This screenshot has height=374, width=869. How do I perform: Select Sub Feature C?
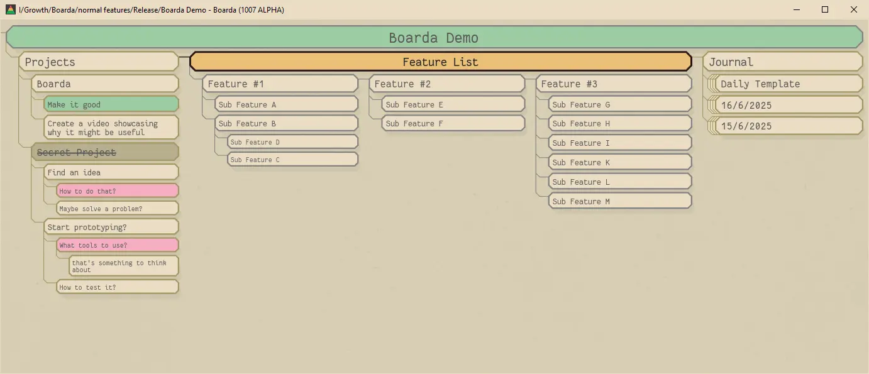292,160
